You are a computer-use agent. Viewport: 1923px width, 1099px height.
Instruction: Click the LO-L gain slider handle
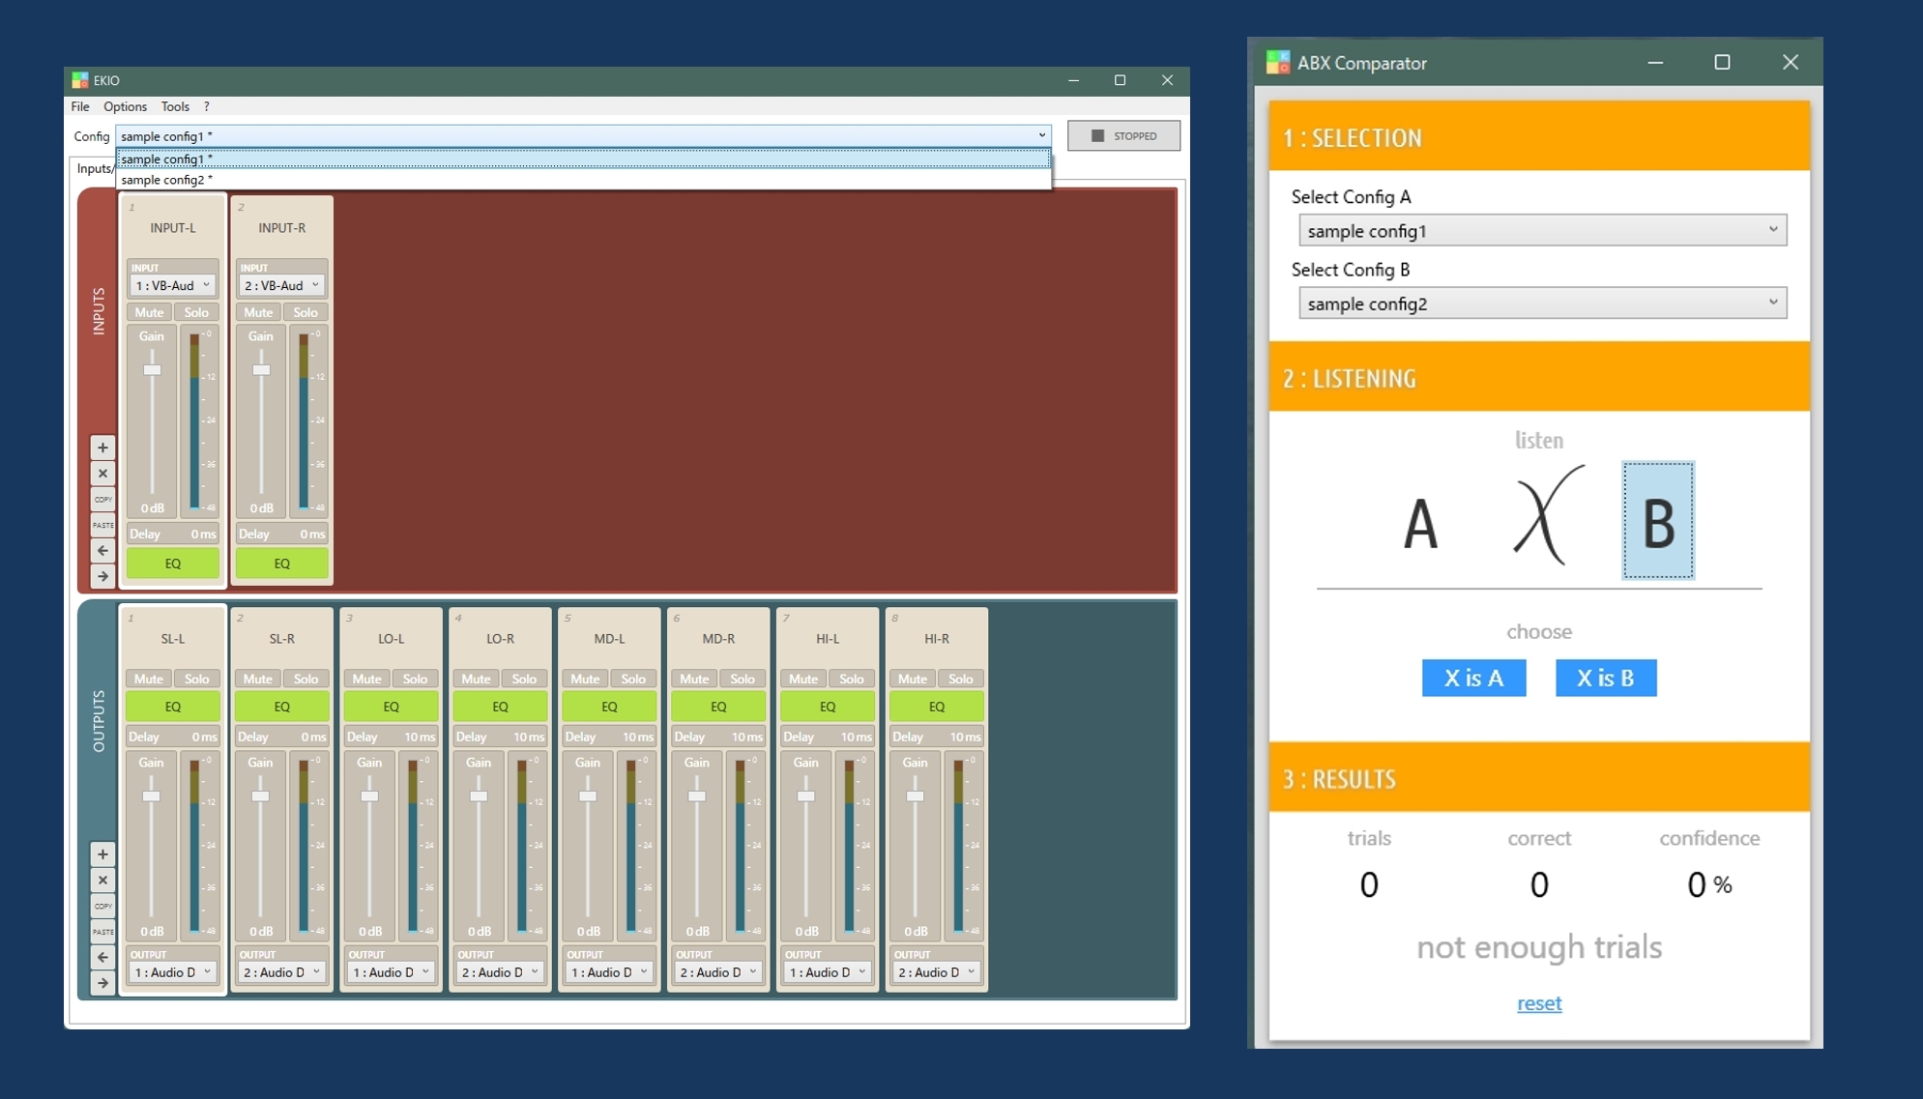coord(369,796)
